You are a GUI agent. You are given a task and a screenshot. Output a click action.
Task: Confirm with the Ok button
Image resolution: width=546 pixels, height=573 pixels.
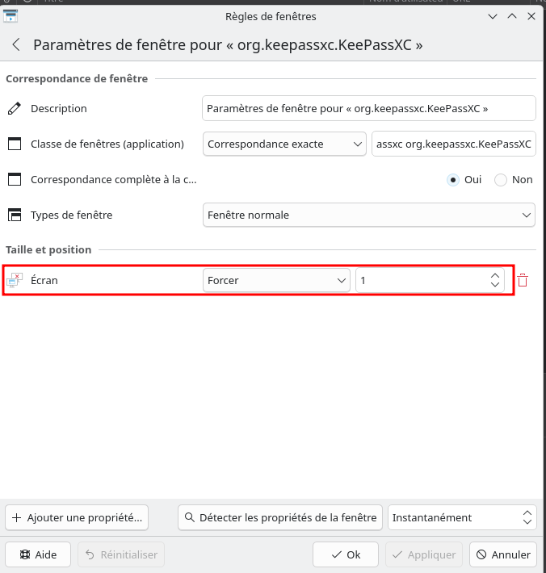[x=346, y=554]
